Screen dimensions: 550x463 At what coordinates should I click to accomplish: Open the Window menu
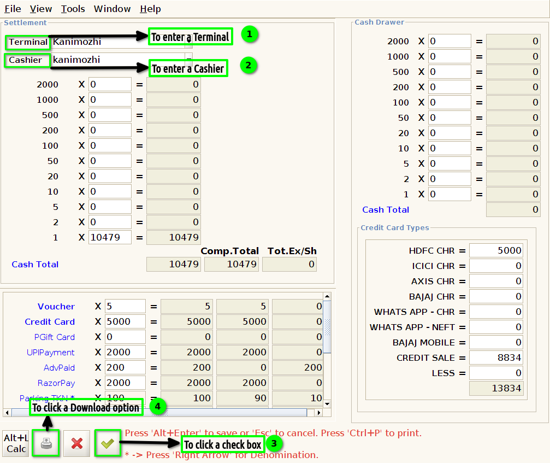tap(112, 9)
